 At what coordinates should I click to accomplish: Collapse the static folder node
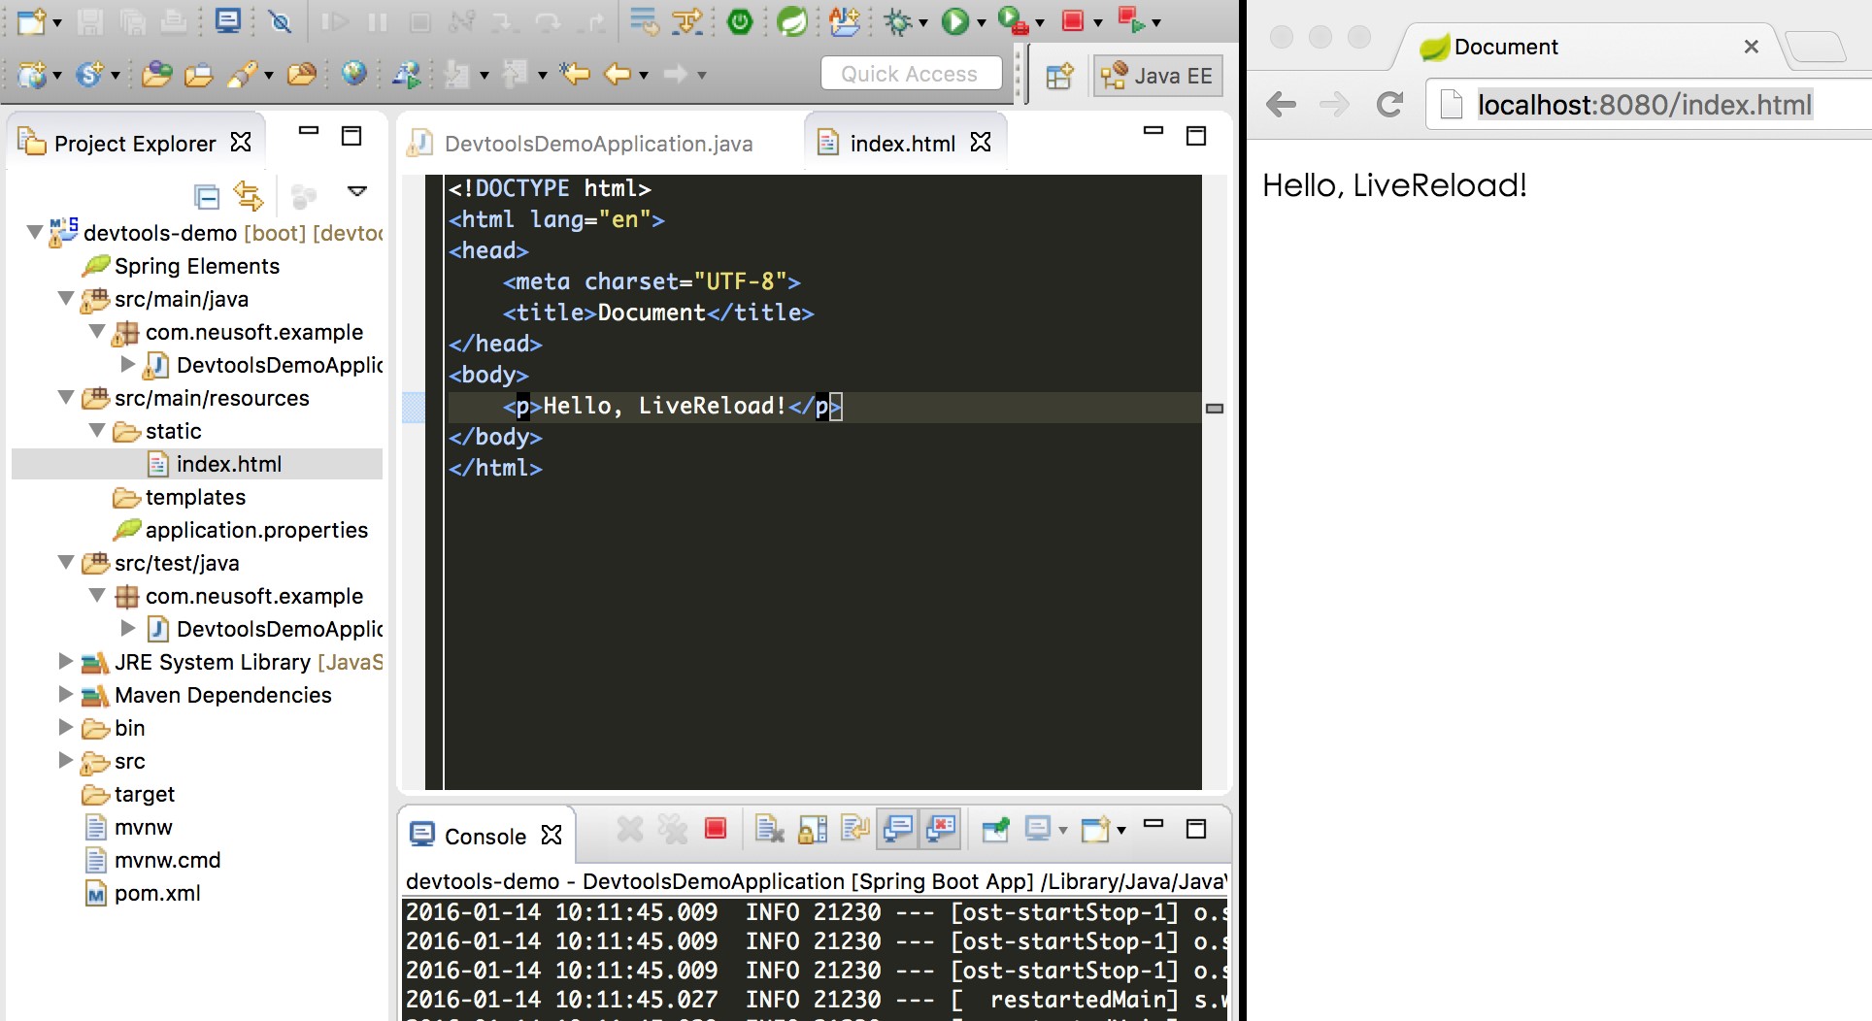pos(97,431)
